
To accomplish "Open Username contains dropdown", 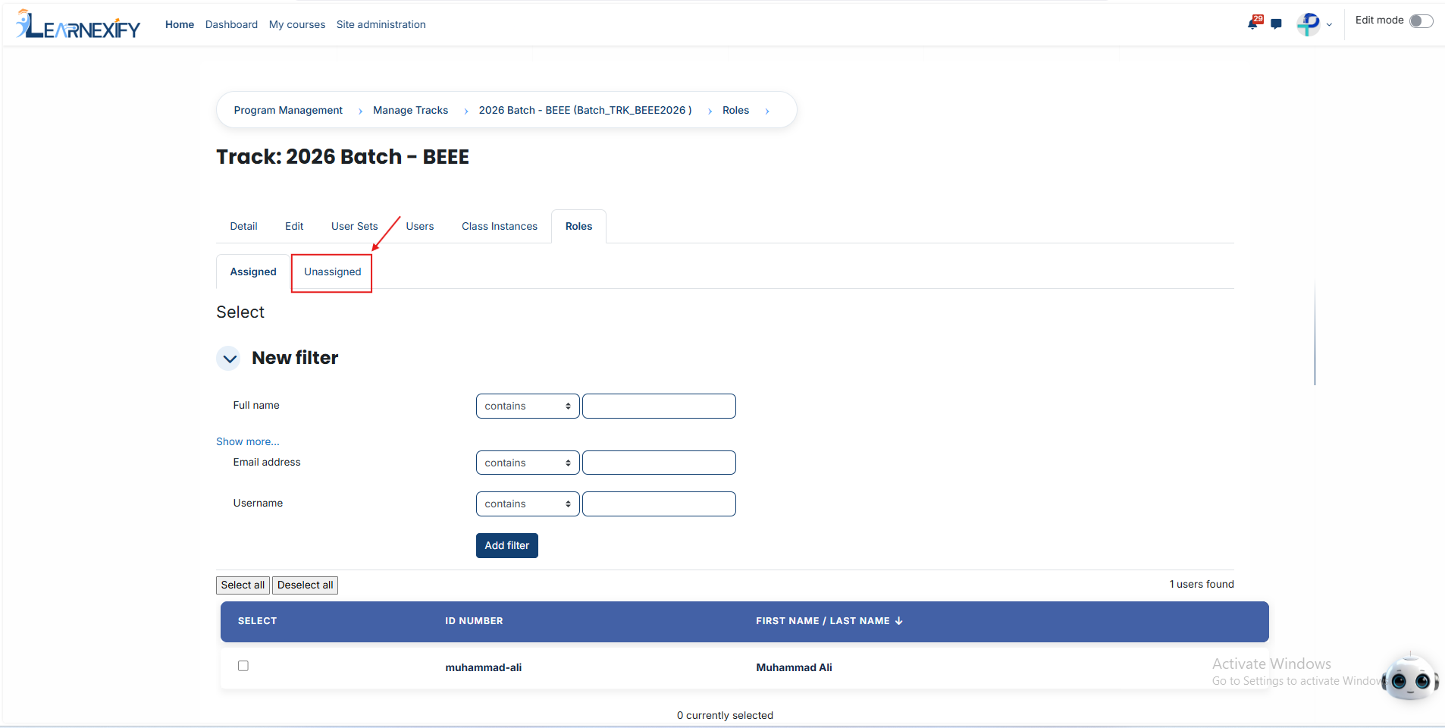I will click(528, 504).
